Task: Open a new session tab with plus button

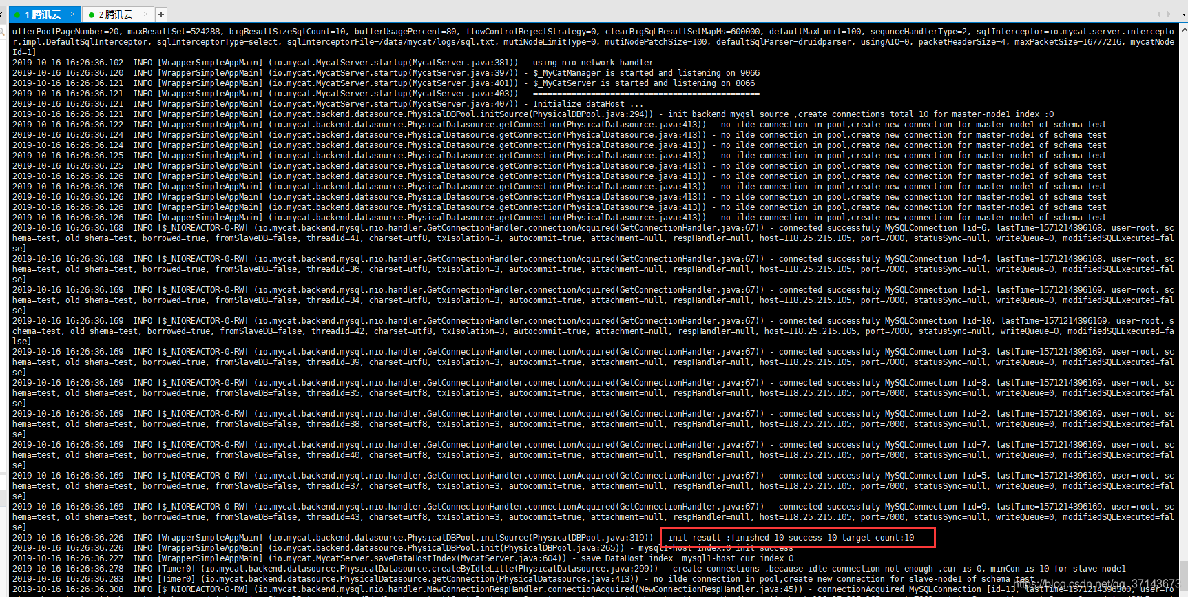Action: [161, 14]
